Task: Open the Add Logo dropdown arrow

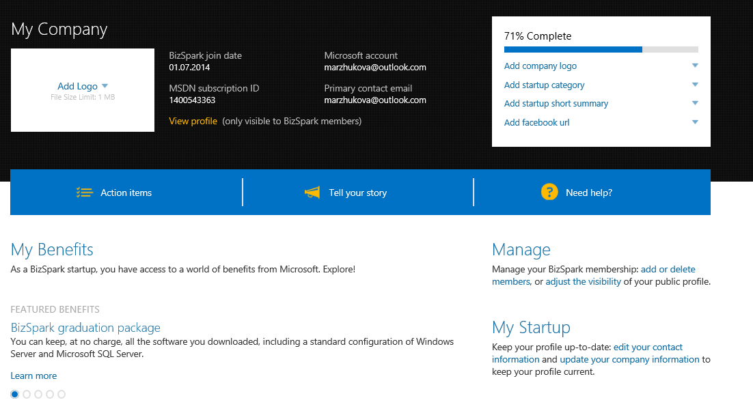Action: click(x=105, y=86)
